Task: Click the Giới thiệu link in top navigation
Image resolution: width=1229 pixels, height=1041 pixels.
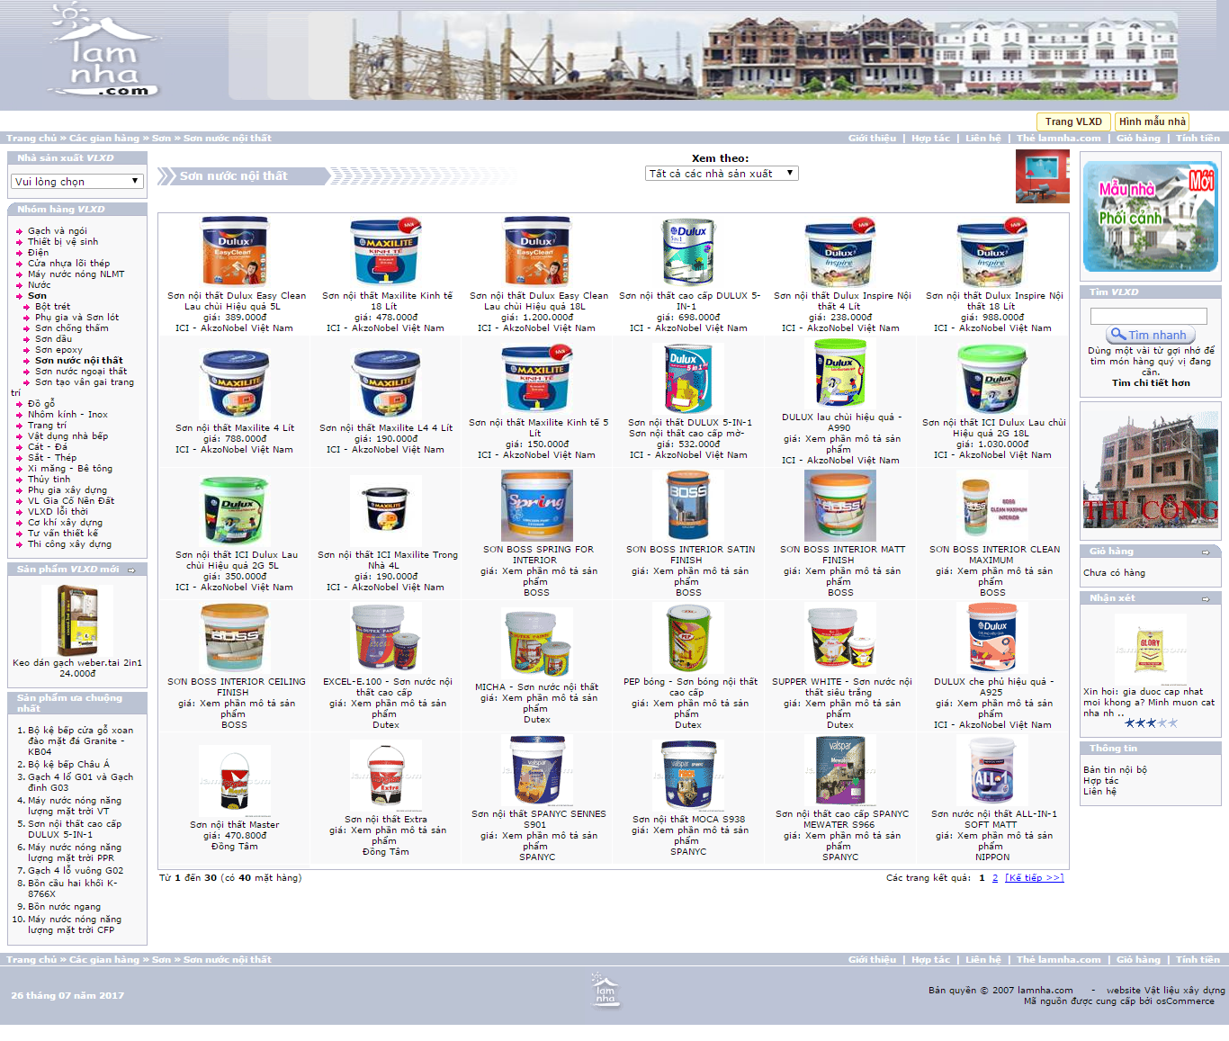Action: (871, 139)
